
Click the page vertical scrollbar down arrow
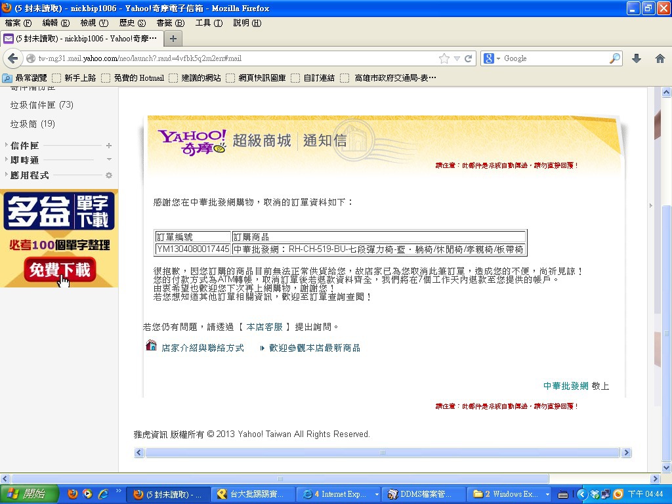[x=667, y=467]
